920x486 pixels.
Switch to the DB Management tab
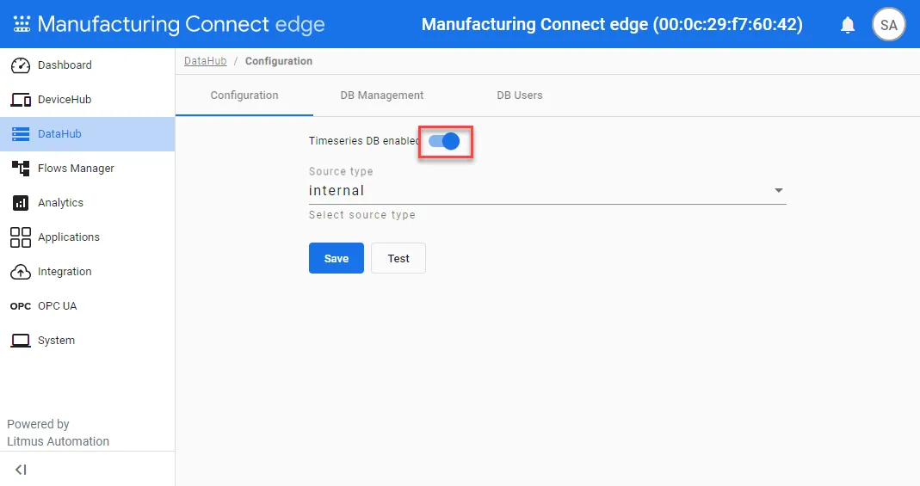click(x=381, y=95)
